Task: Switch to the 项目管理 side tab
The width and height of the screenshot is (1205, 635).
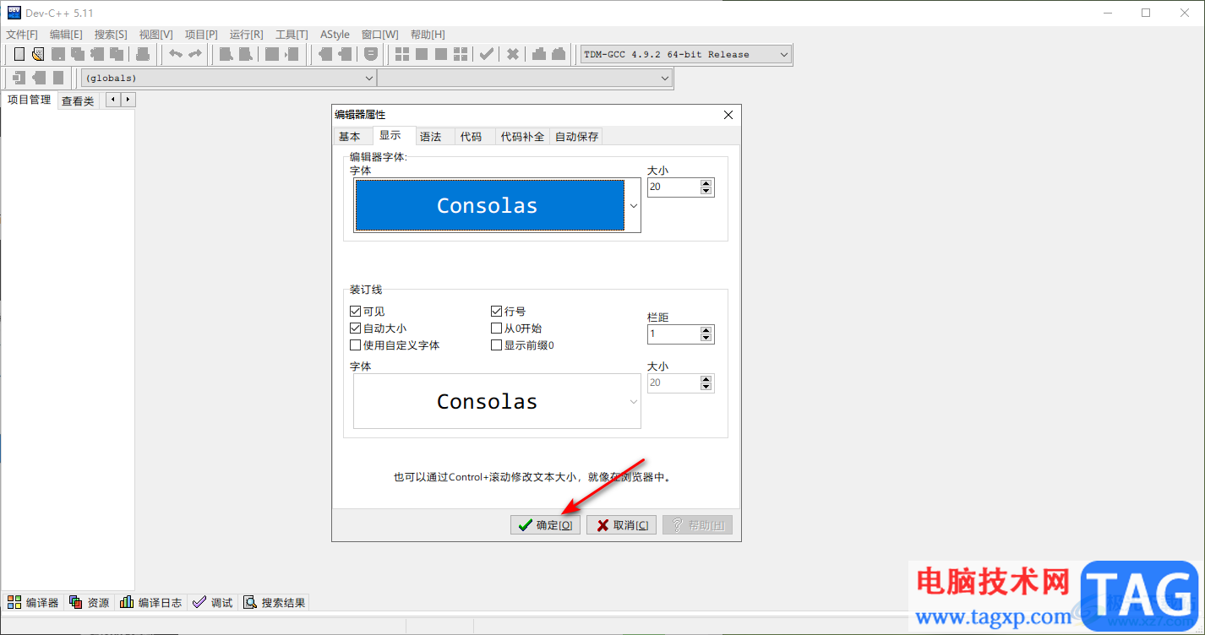Action: tap(30, 100)
